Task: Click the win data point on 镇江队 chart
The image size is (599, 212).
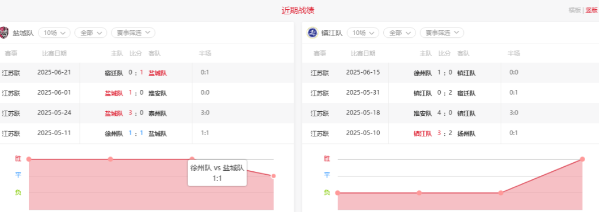Action: coord(582,159)
